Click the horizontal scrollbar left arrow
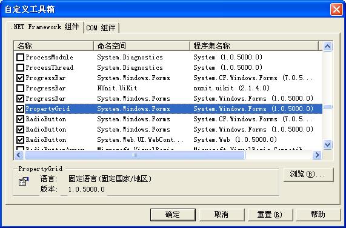 point(19,155)
